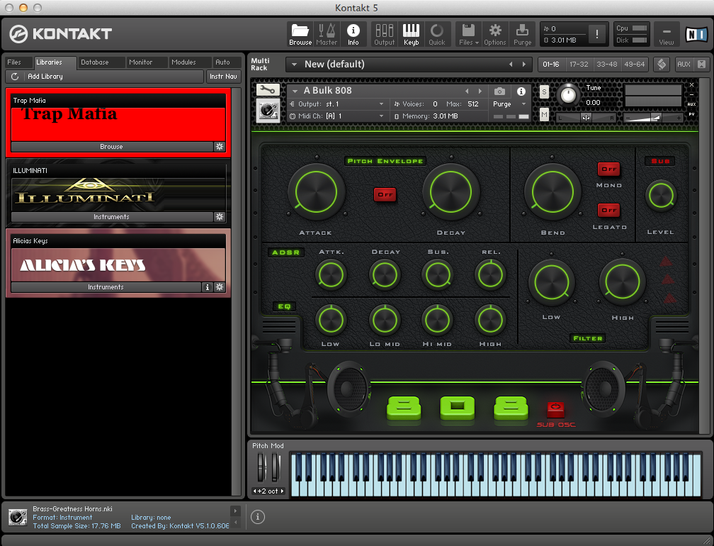Increase keyboard octave shift arrow
This screenshot has height=546, width=714.
coord(283,491)
